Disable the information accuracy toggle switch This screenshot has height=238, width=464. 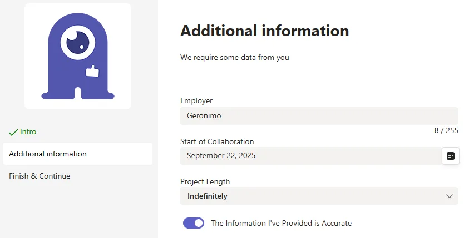(194, 223)
